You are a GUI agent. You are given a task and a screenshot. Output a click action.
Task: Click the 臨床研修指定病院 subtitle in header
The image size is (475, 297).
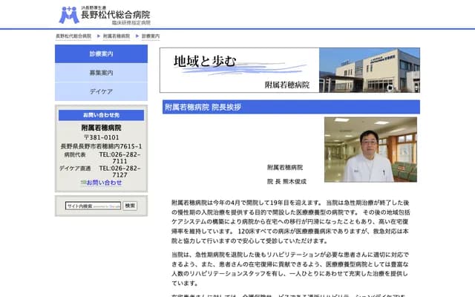pos(131,22)
